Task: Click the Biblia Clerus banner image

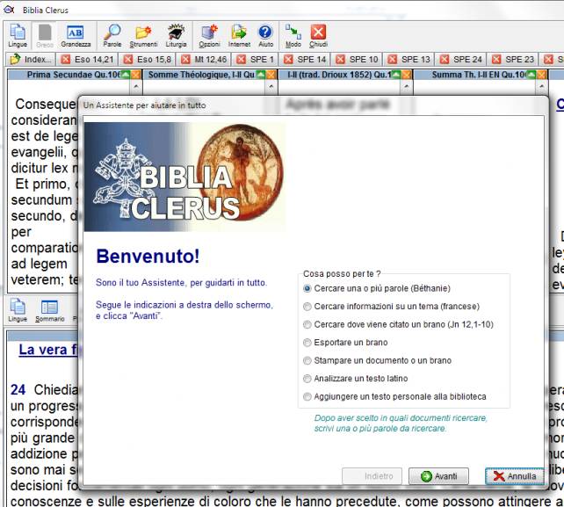Action: pos(184,177)
